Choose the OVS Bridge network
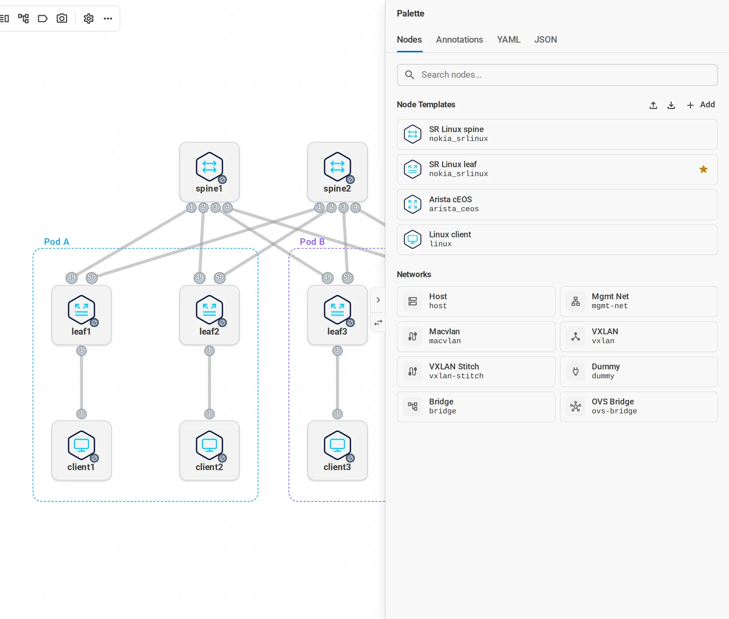729x619 pixels. pos(639,407)
